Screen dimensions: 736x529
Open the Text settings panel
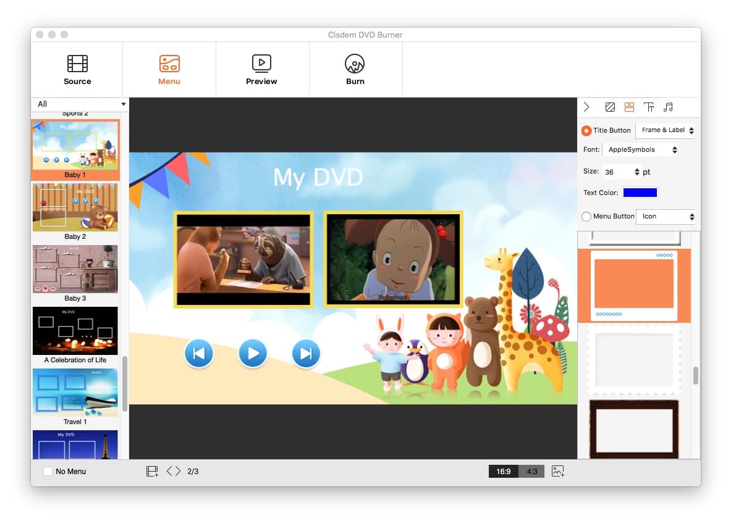tap(649, 107)
